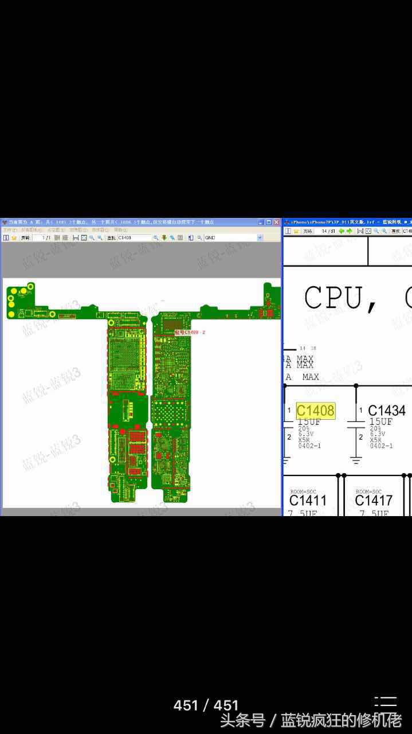Image resolution: width=412 pixels, height=734 pixels.
Task: Click fit-to-page icon in schematic toolbar
Action: 368,231
